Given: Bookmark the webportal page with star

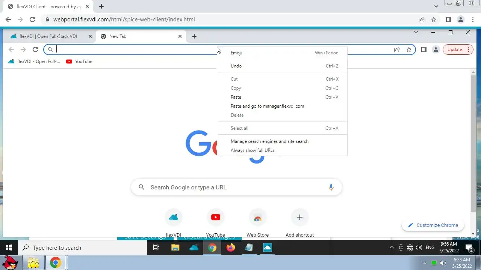Looking at the screenshot, I should (x=434, y=19).
